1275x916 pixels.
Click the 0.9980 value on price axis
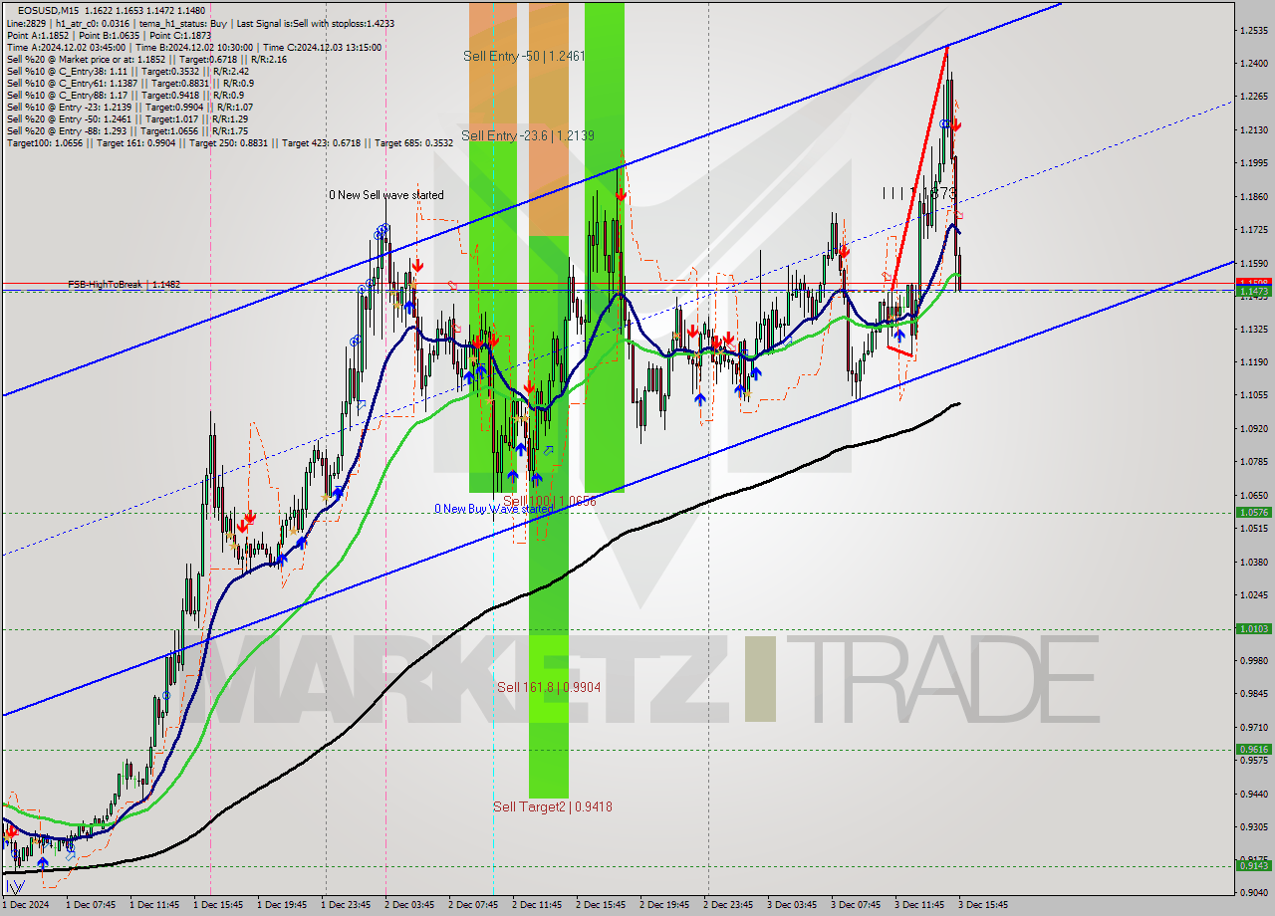tap(1253, 661)
